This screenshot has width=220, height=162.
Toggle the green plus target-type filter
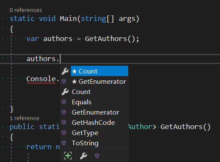(68, 156)
